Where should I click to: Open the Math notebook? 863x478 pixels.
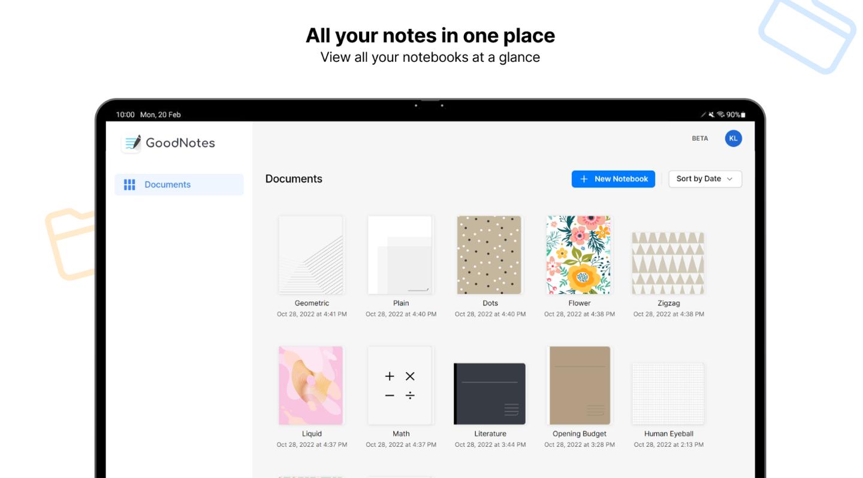(x=400, y=385)
